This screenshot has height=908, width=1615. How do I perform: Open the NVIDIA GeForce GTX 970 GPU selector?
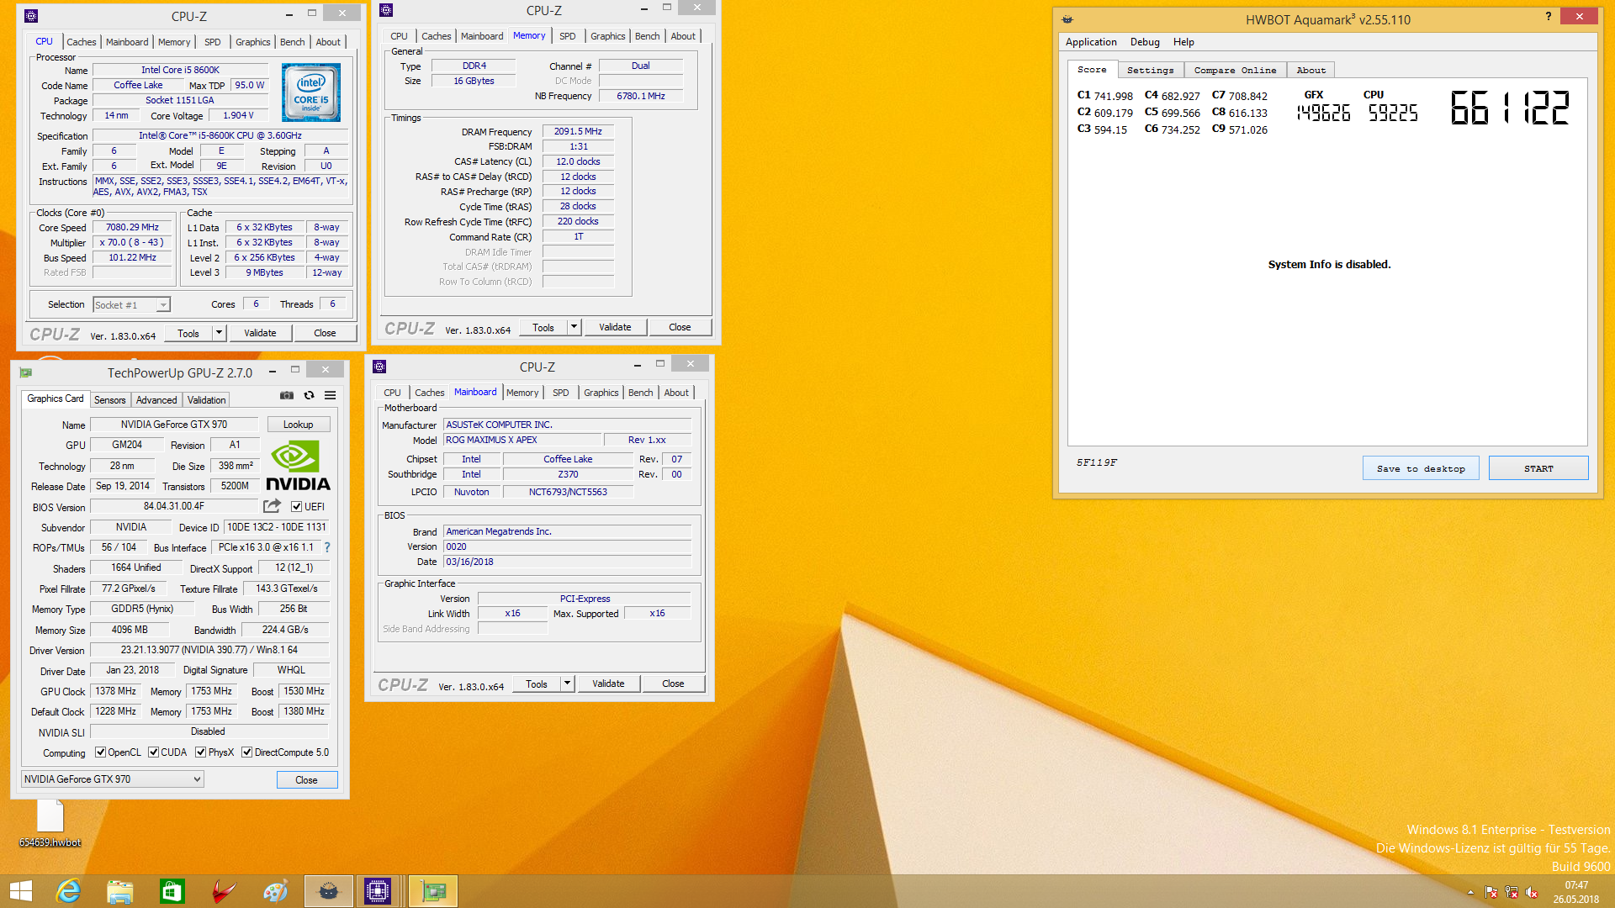tap(112, 779)
